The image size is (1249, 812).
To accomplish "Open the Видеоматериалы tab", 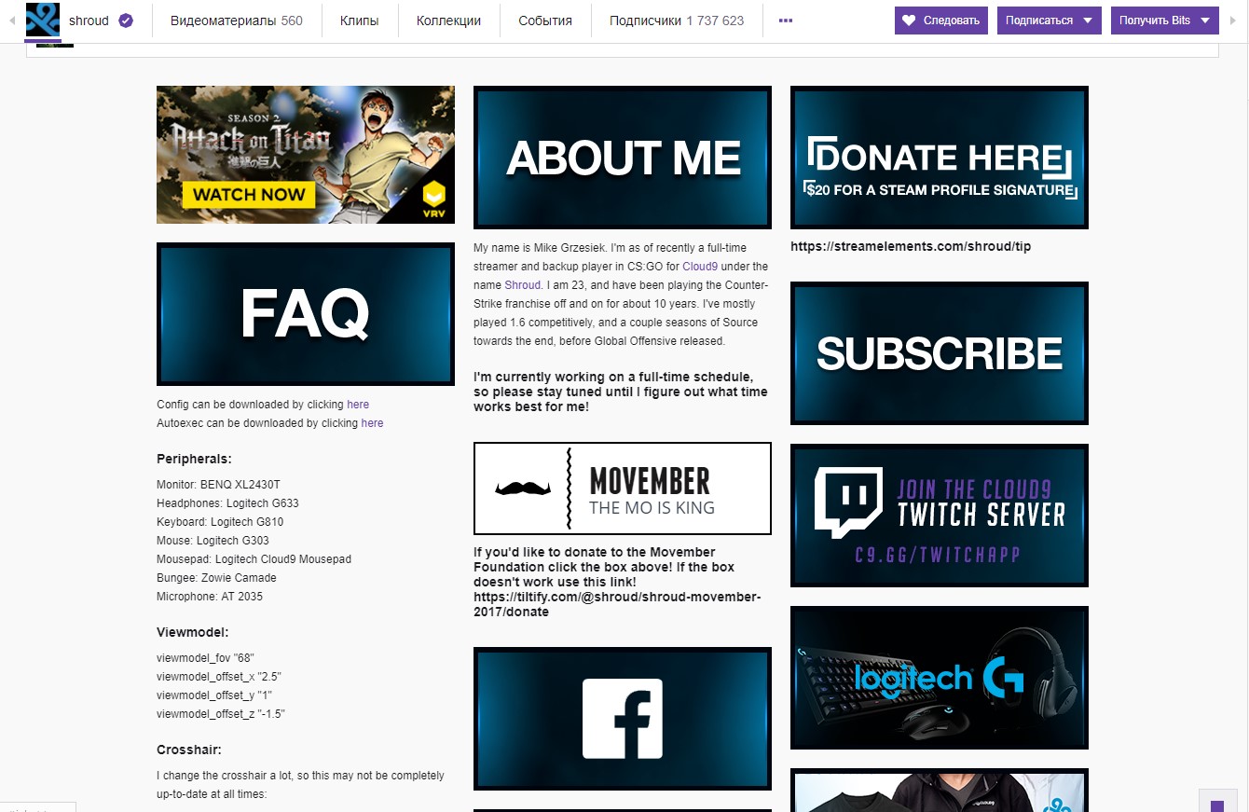I will [x=237, y=21].
